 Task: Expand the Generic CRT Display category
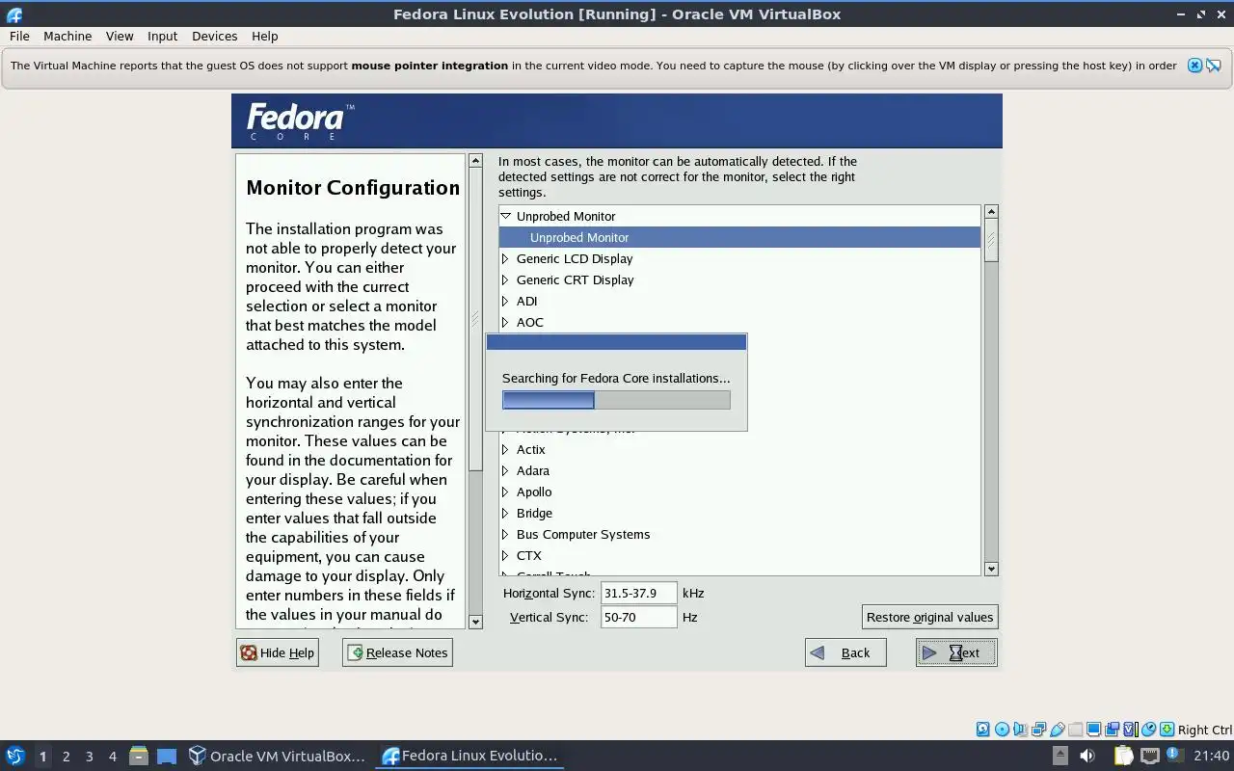[505, 279]
